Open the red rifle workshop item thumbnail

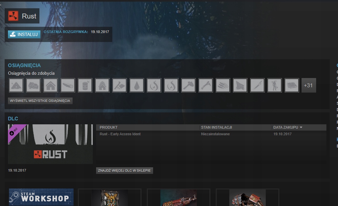pyautogui.click(x=179, y=197)
